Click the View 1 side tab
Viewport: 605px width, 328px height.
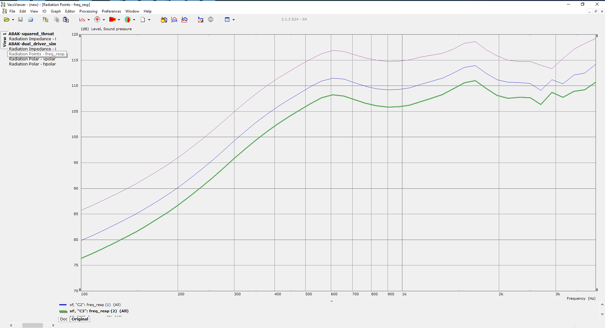[4, 40]
